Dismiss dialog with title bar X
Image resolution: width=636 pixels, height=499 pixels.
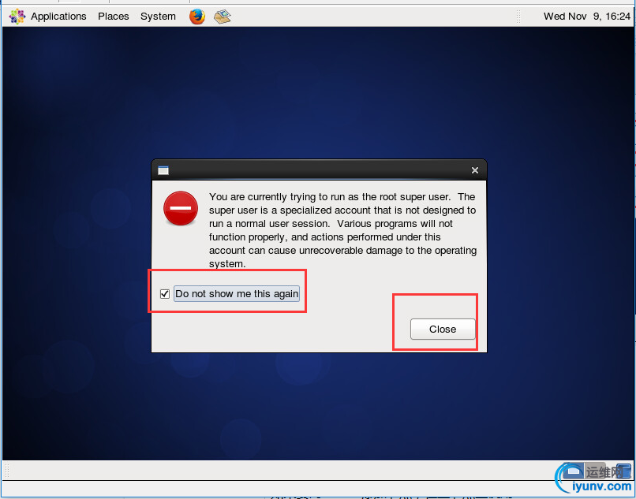(x=475, y=170)
